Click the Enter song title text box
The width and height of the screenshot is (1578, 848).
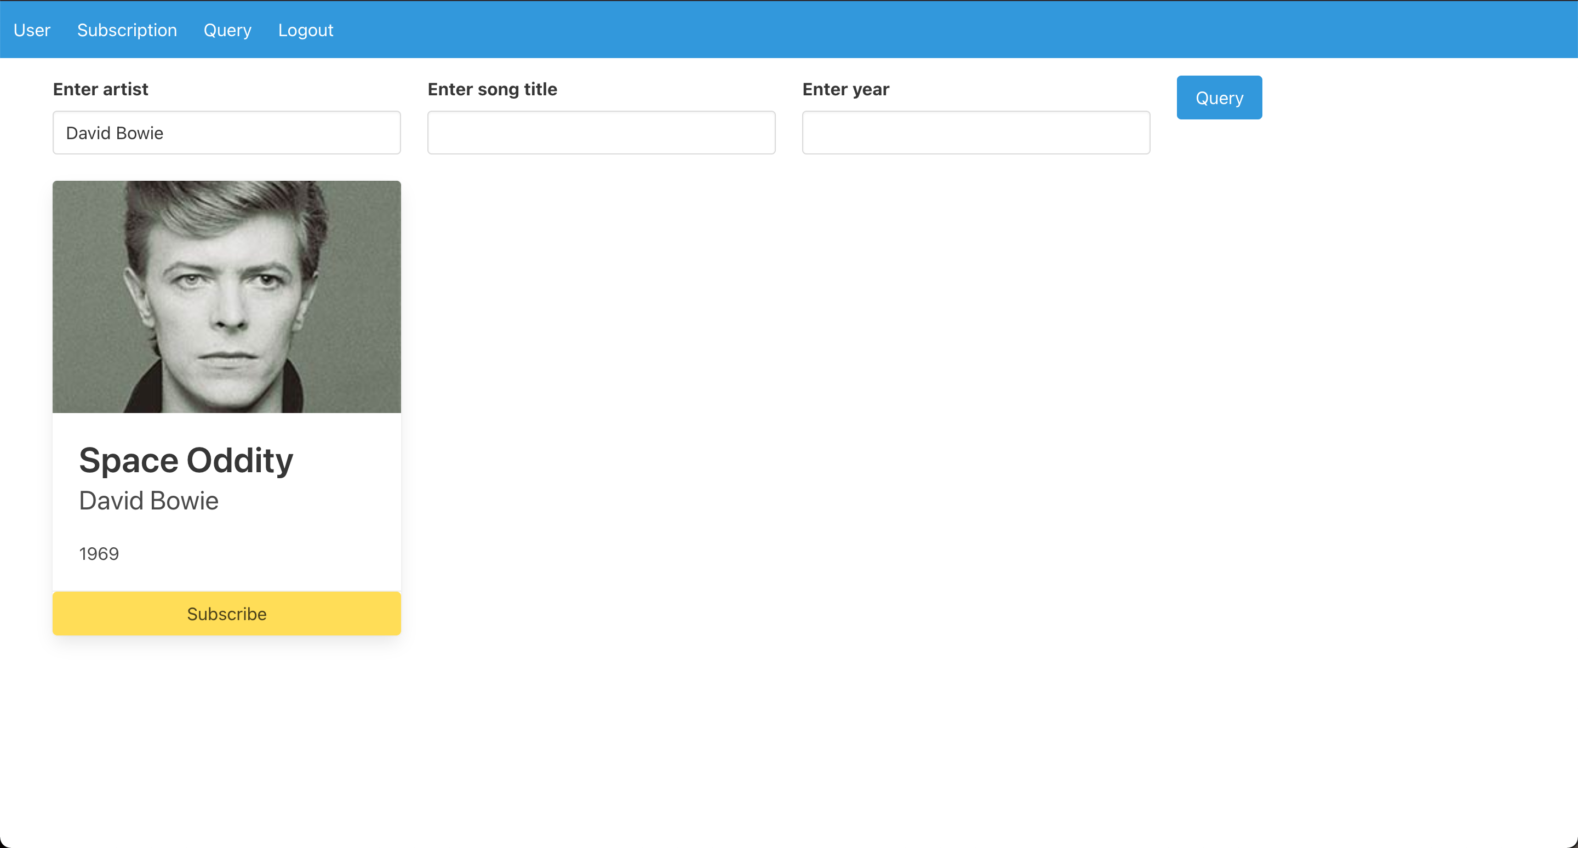click(x=601, y=132)
